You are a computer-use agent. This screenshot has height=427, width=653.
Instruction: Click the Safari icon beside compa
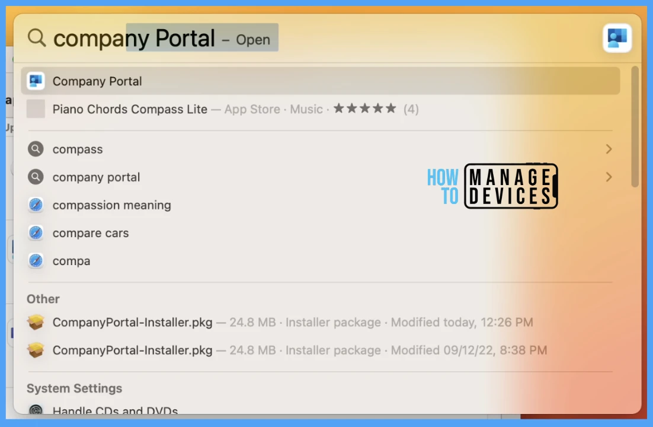pyautogui.click(x=36, y=260)
